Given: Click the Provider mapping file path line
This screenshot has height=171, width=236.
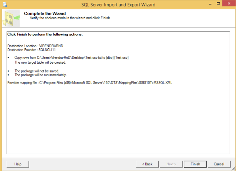Looking at the screenshot, I should [x=90, y=82].
